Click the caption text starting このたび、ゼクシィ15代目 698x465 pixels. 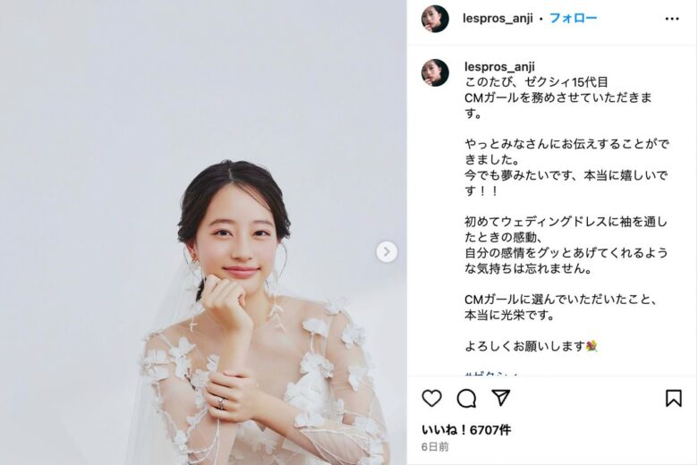coord(536,82)
